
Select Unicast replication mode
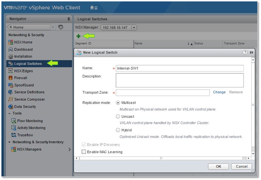click(x=118, y=117)
